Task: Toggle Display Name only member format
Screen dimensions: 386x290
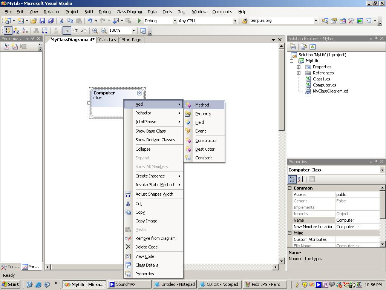Action: 66,31
